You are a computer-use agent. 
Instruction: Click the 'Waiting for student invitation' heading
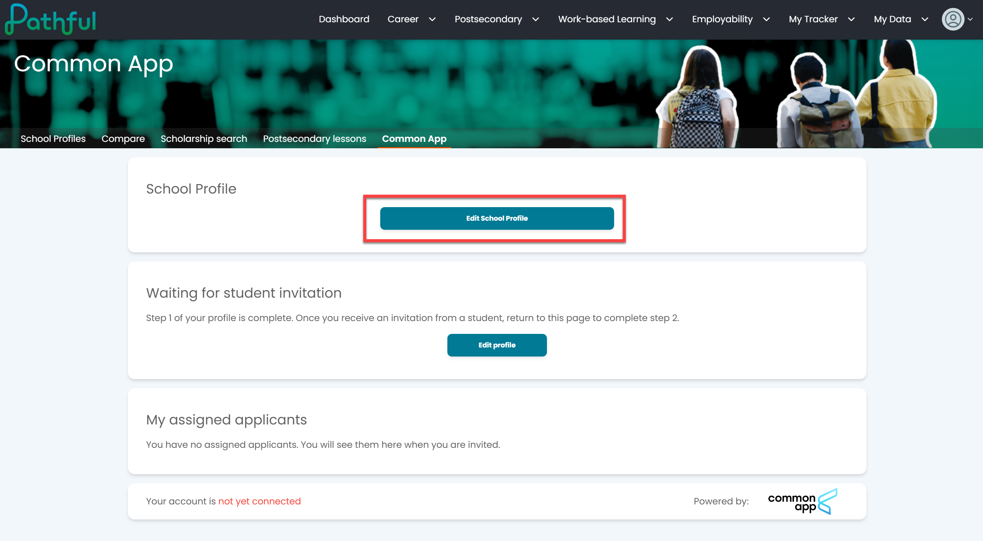[x=244, y=293]
